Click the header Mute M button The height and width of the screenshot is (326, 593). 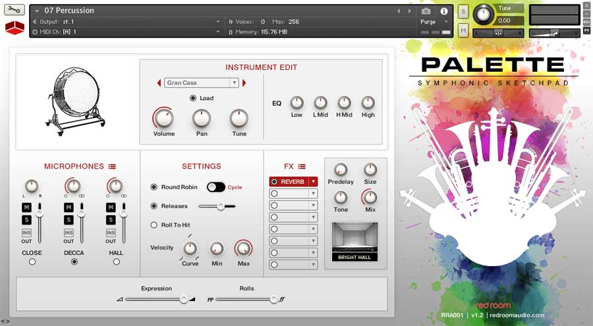(463, 31)
